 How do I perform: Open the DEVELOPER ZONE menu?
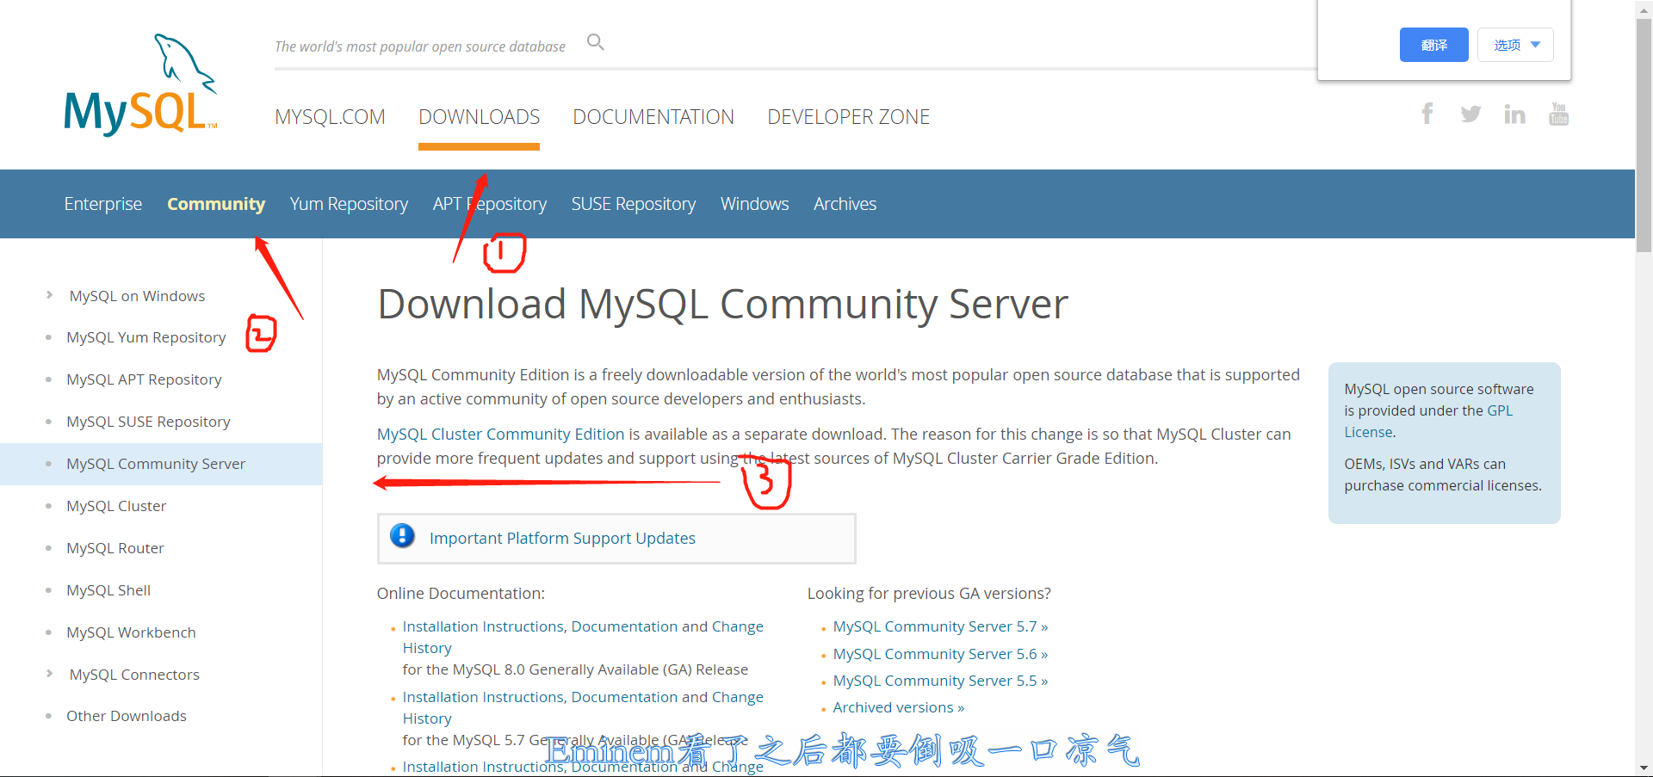(848, 116)
